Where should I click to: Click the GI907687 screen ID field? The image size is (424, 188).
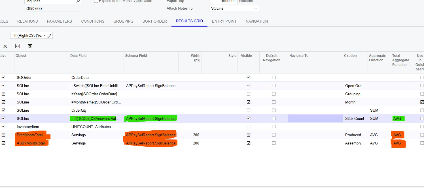coord(53,8)
